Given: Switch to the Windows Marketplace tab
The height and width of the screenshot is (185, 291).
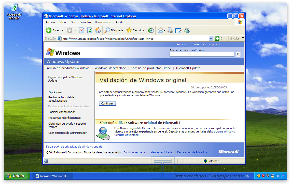Looking at the screenshot, I should pyautogui.click(x=110, y=68).
